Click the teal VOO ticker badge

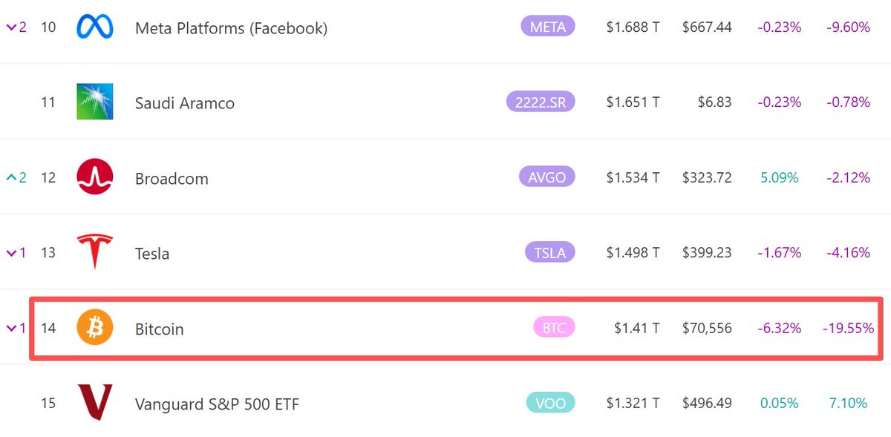click(x=550, y=403)
